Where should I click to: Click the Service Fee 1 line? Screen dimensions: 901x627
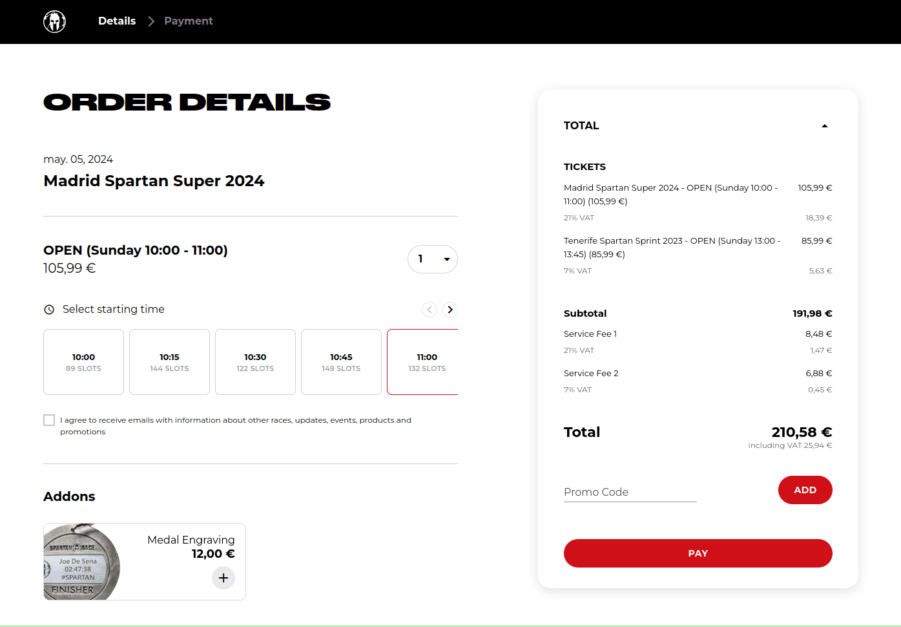(x=698, y=334)
